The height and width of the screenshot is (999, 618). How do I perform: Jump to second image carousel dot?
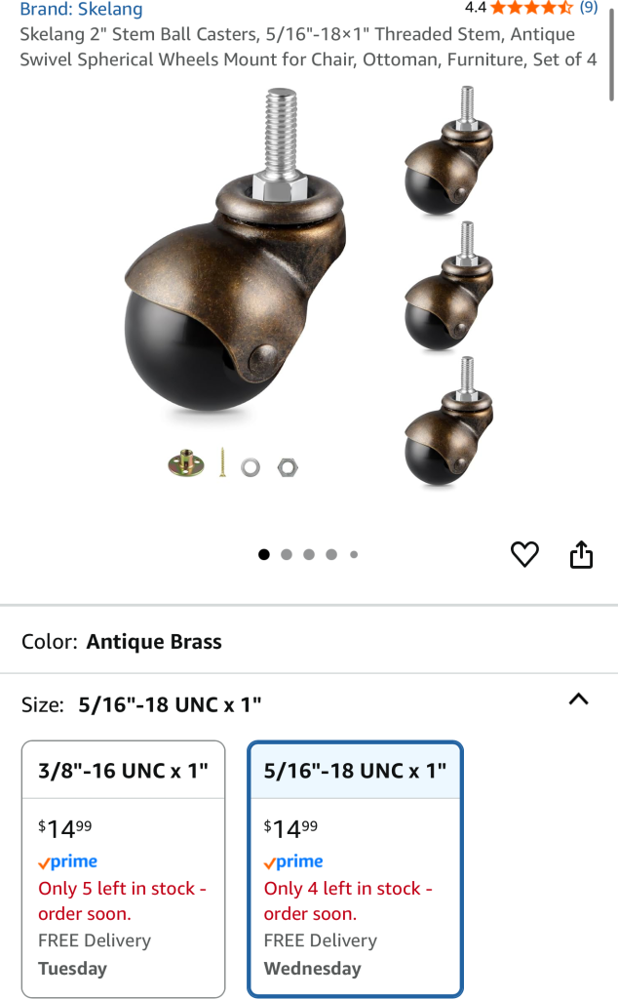(287, 555)
